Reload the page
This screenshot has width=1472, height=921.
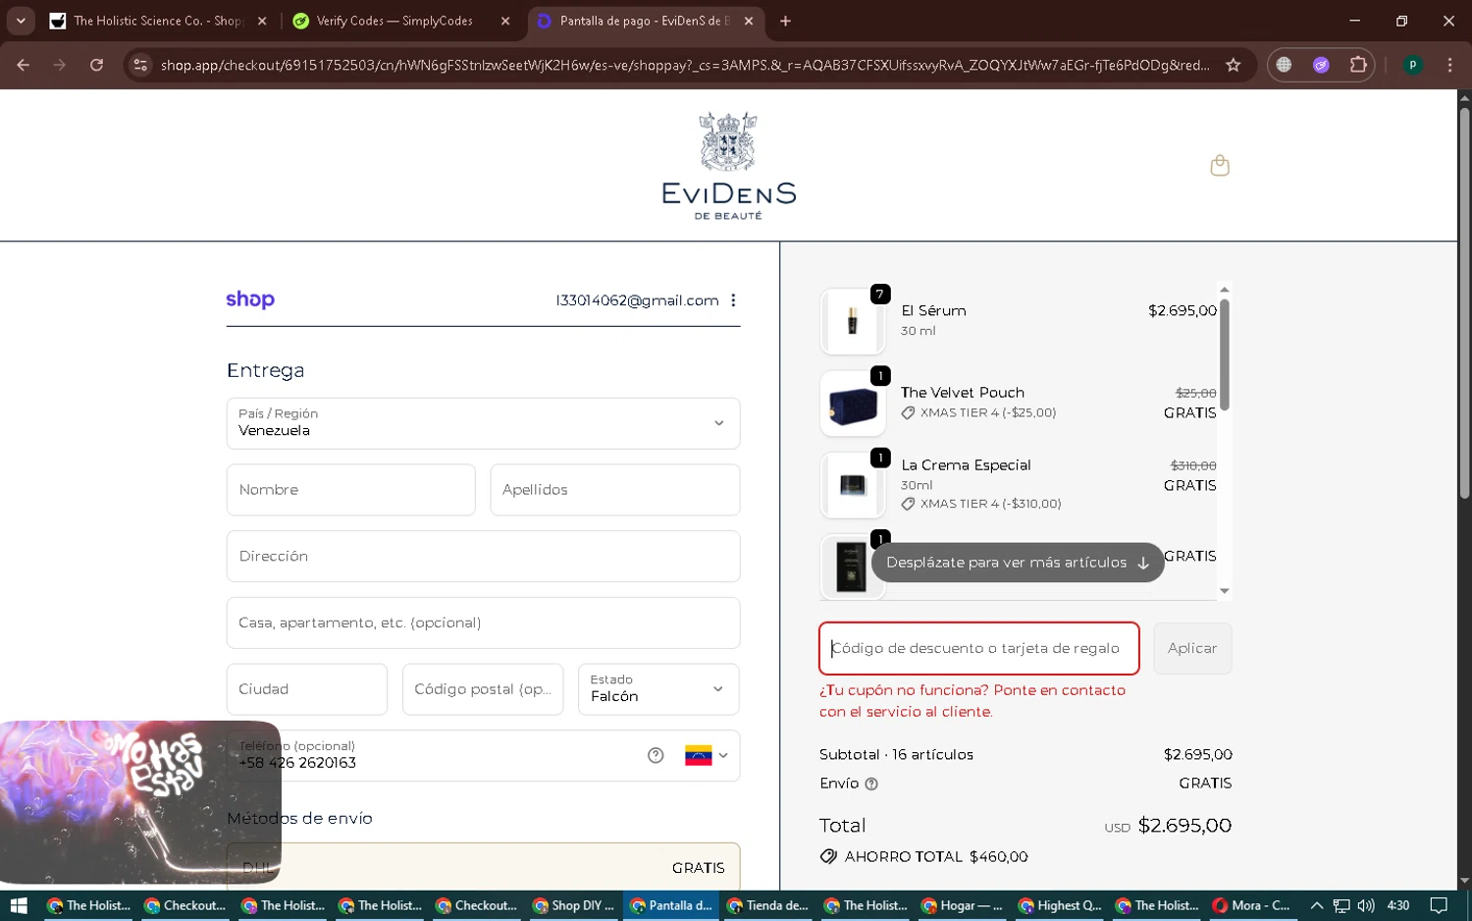click(96, 65)
